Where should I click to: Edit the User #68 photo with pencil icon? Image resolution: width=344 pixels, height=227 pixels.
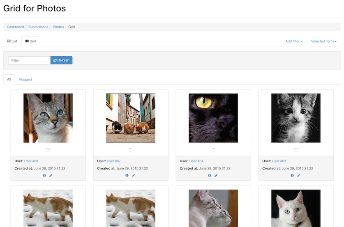click(51, 176)
